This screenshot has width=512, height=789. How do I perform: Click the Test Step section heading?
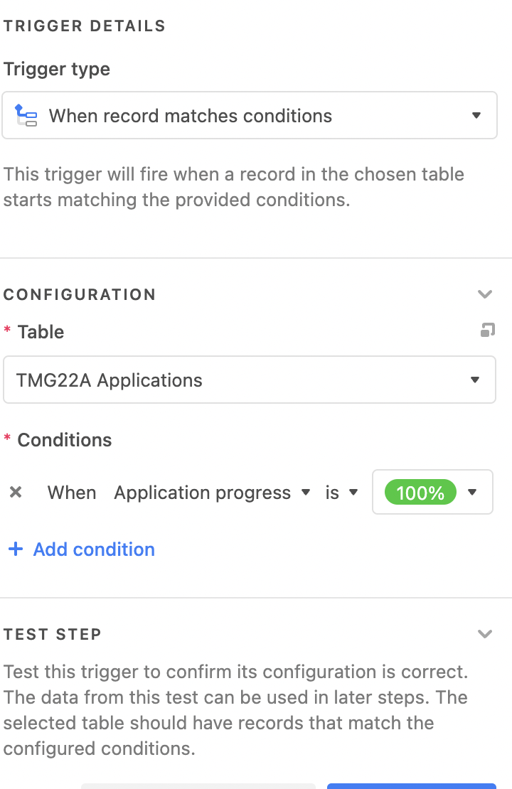53,634
